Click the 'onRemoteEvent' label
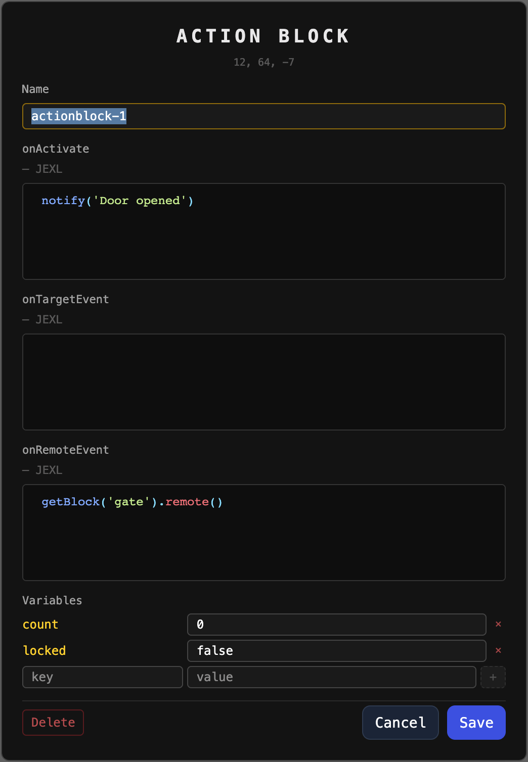This screenshot has height=762, width=528. pyautogui.click(x=66, y=450)
